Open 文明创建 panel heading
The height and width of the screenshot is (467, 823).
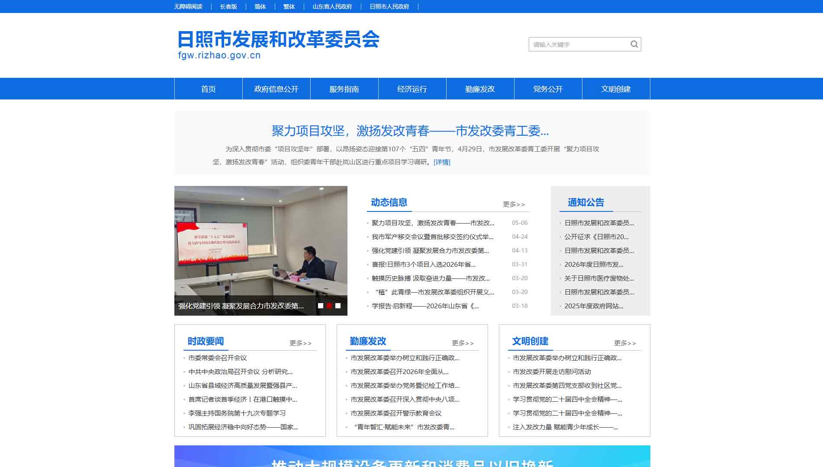pos(530,341)
